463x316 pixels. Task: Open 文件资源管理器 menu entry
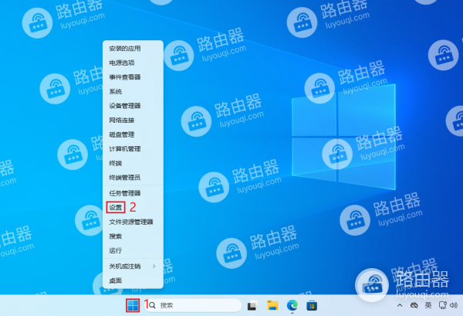[133, 222]
